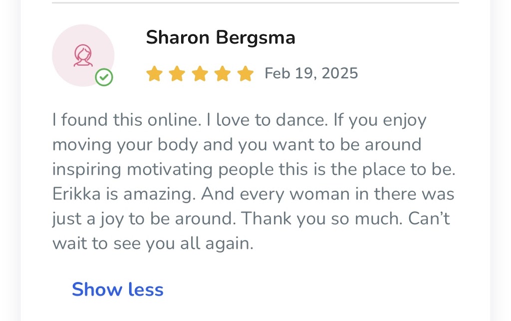Click the green verified checkmark badge
The image size is (511, 321).
tap(104, 77)
